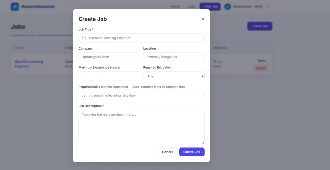Click the ResumeScreener brand name text
Image resolution: width=330 pixels, height=170 pixels.
38,7
